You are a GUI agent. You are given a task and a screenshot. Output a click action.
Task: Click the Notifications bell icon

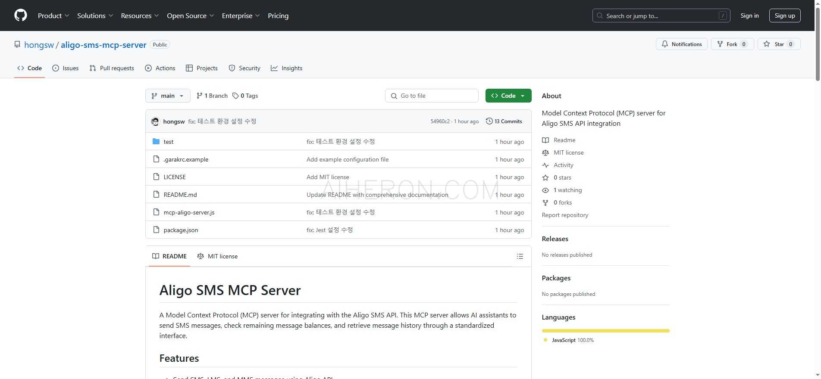[665, 44]
